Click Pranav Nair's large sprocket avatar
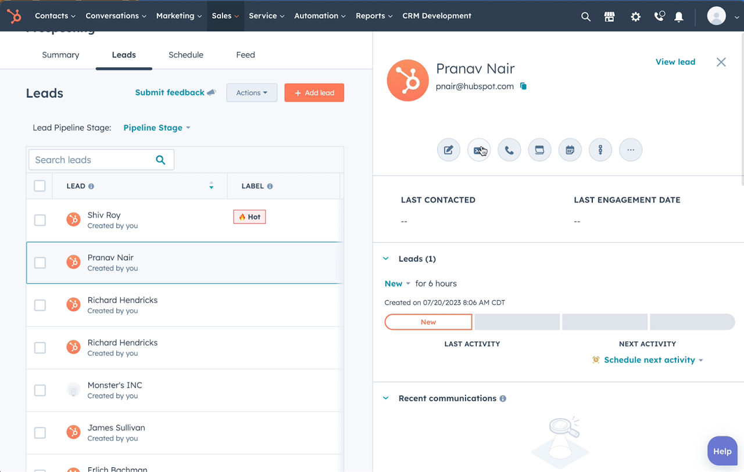Image resolution: width=744 pixels, height=472 pixels. 408,80
